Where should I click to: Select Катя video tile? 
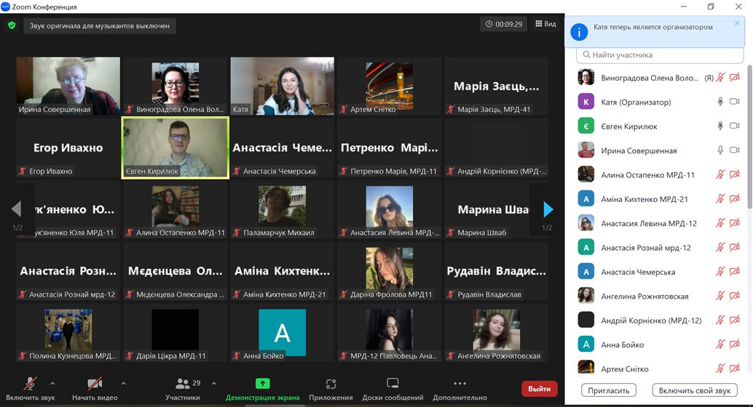tap(283, 86)
